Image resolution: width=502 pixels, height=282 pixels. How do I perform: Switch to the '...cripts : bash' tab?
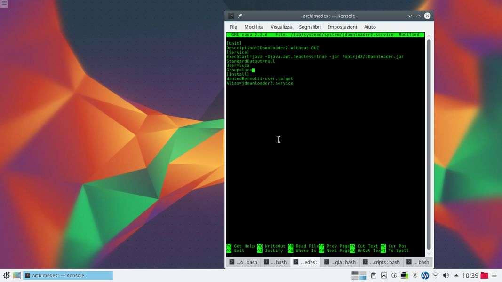pos(381,262)
